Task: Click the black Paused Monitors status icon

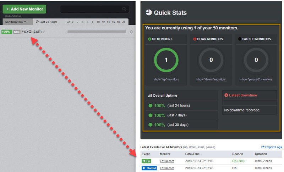Action: [x=240, y=39]
